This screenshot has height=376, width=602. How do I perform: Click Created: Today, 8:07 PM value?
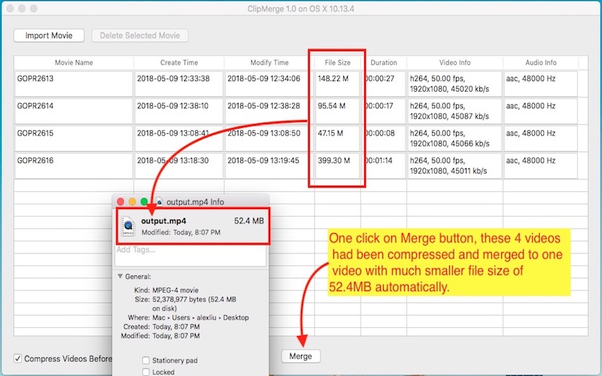(176, 327)
